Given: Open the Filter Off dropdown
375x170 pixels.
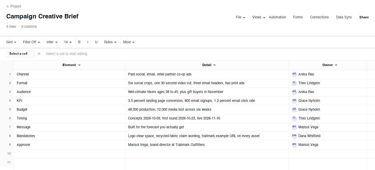Looking at the screenshot, I should click(x=32, y=42).
